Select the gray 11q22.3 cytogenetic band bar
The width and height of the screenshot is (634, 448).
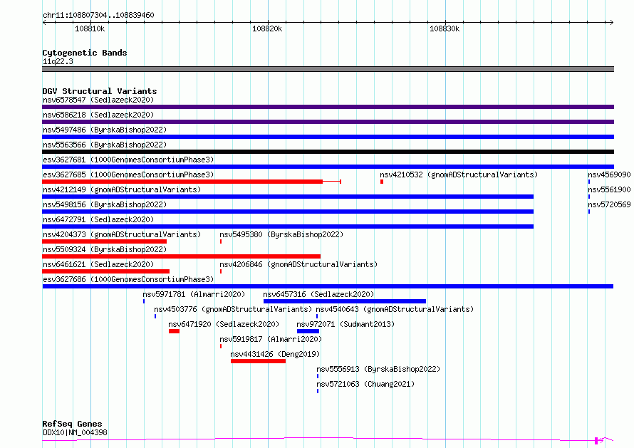(x=328, y=69)
